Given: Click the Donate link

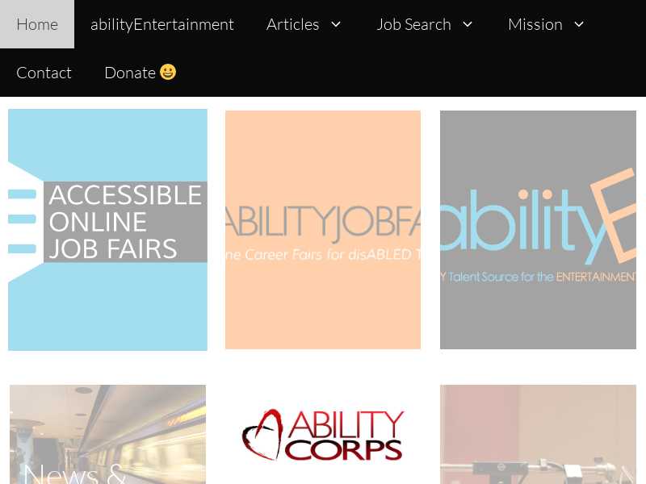Looking at the screenshot, I should (x=130, y=73).
